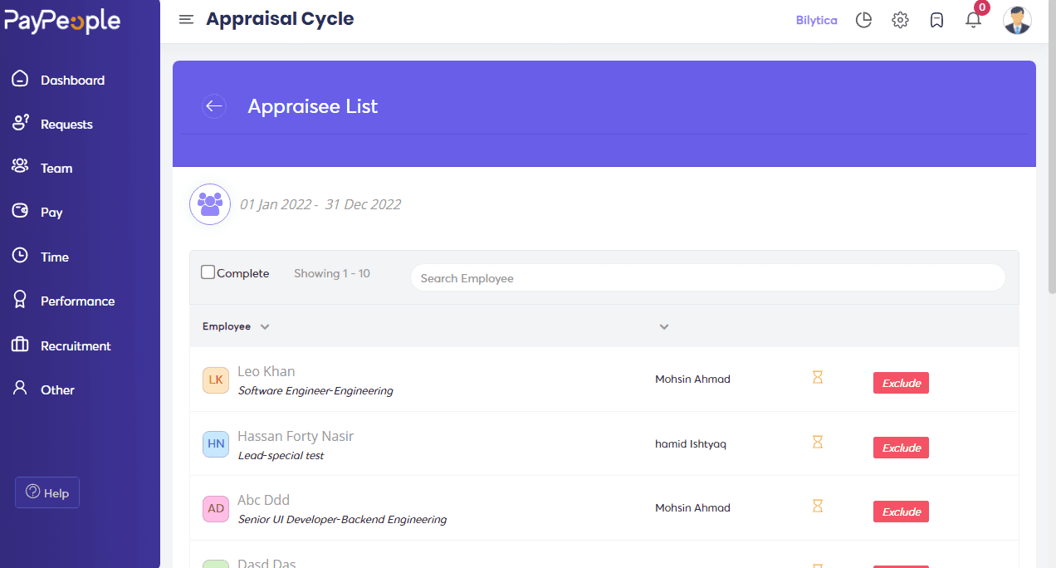Image resolution: width=1056 pixels, height=568 pixels.
Task: Click the Performance badge icon
Action: point(20,300)
